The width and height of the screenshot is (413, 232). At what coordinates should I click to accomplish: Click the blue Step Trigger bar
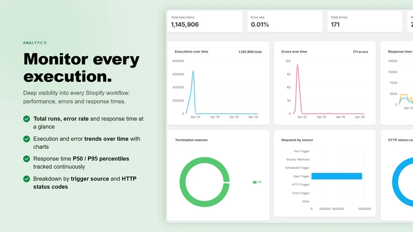[337, 176]
